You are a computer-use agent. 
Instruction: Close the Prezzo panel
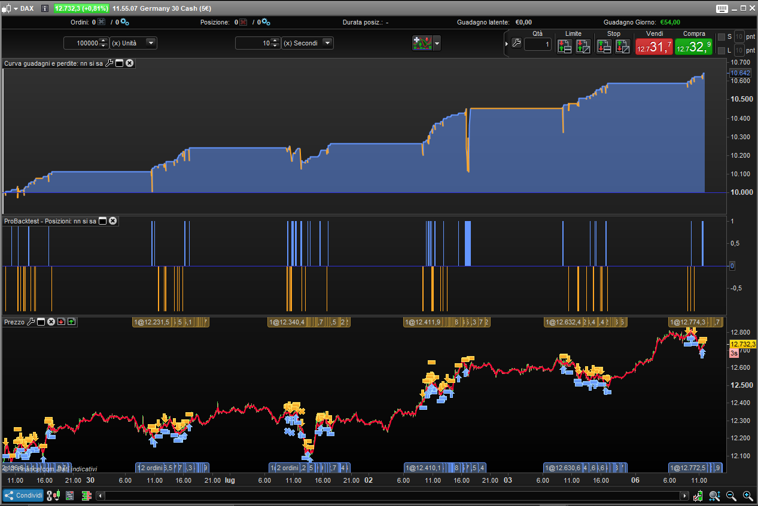pyautogui.click(x=51, y=322)
